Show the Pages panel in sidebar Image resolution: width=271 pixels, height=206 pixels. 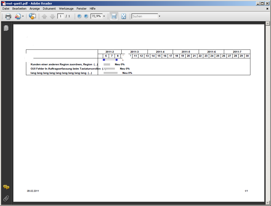6,28
